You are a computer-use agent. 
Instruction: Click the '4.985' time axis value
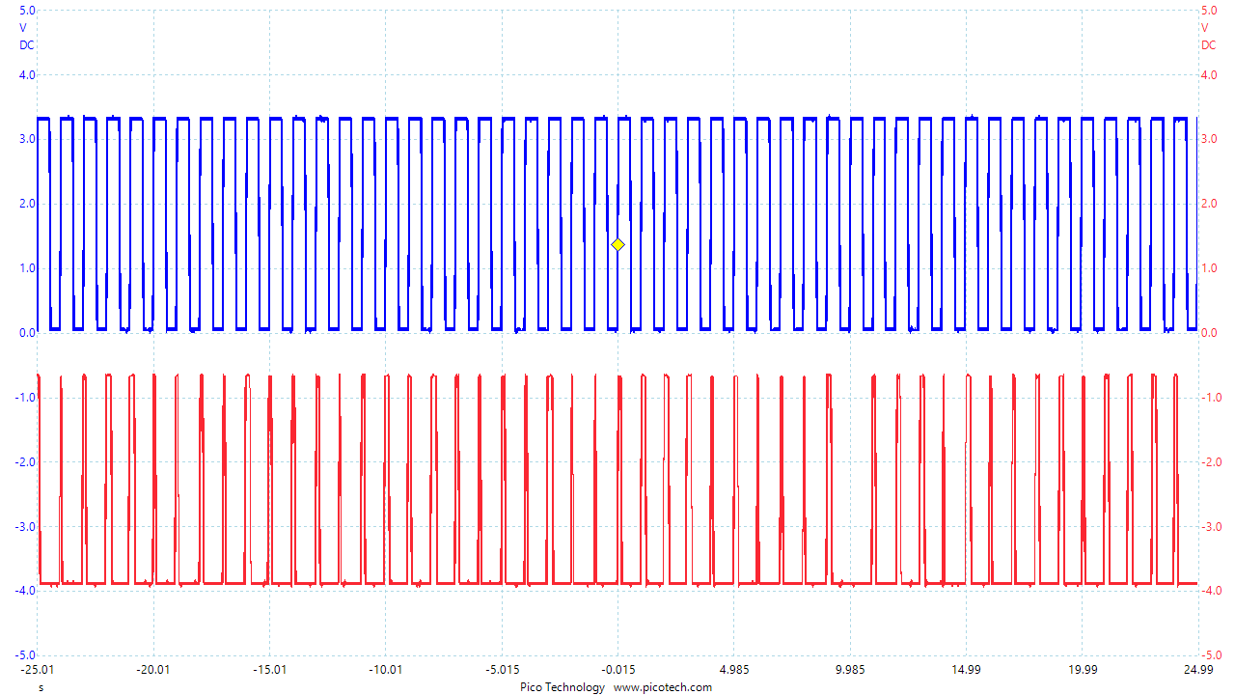(x=734, y=670)
